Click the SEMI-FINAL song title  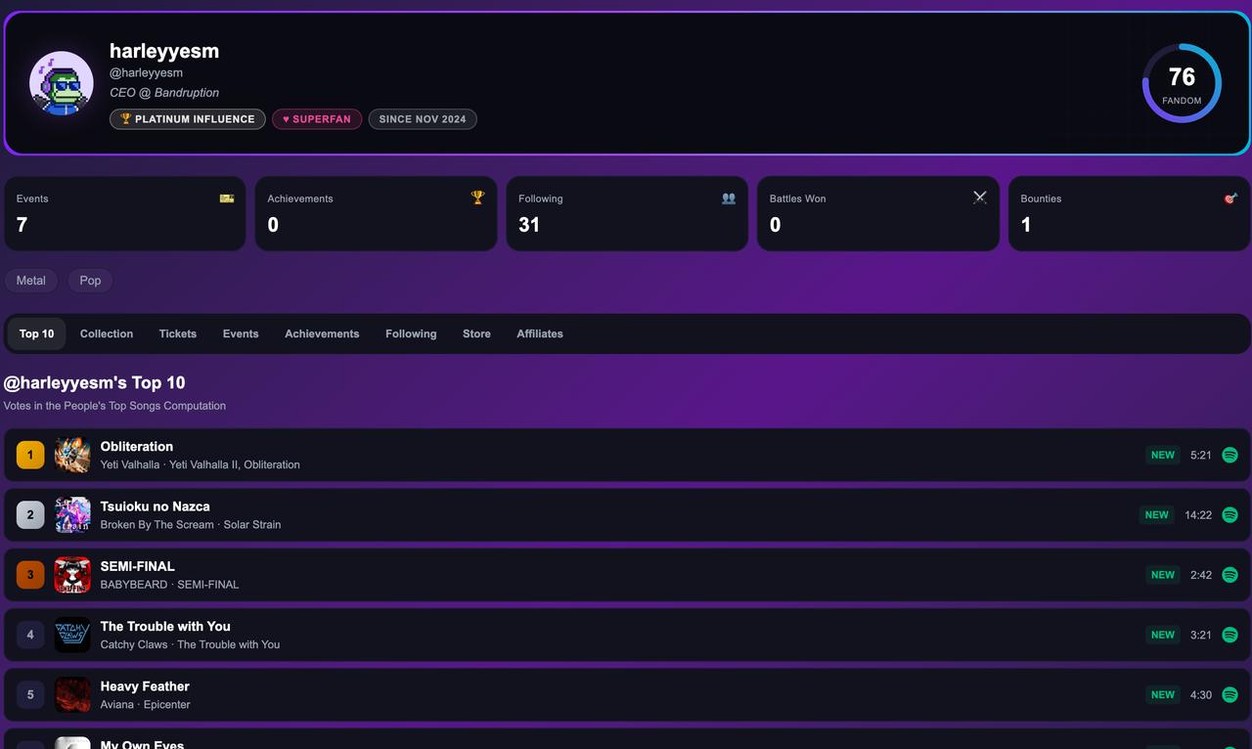coord(138,566)
